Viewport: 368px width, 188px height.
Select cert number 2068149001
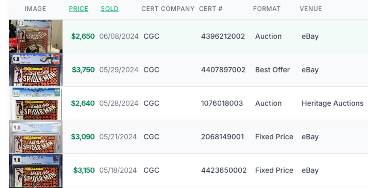click(223, 137)
